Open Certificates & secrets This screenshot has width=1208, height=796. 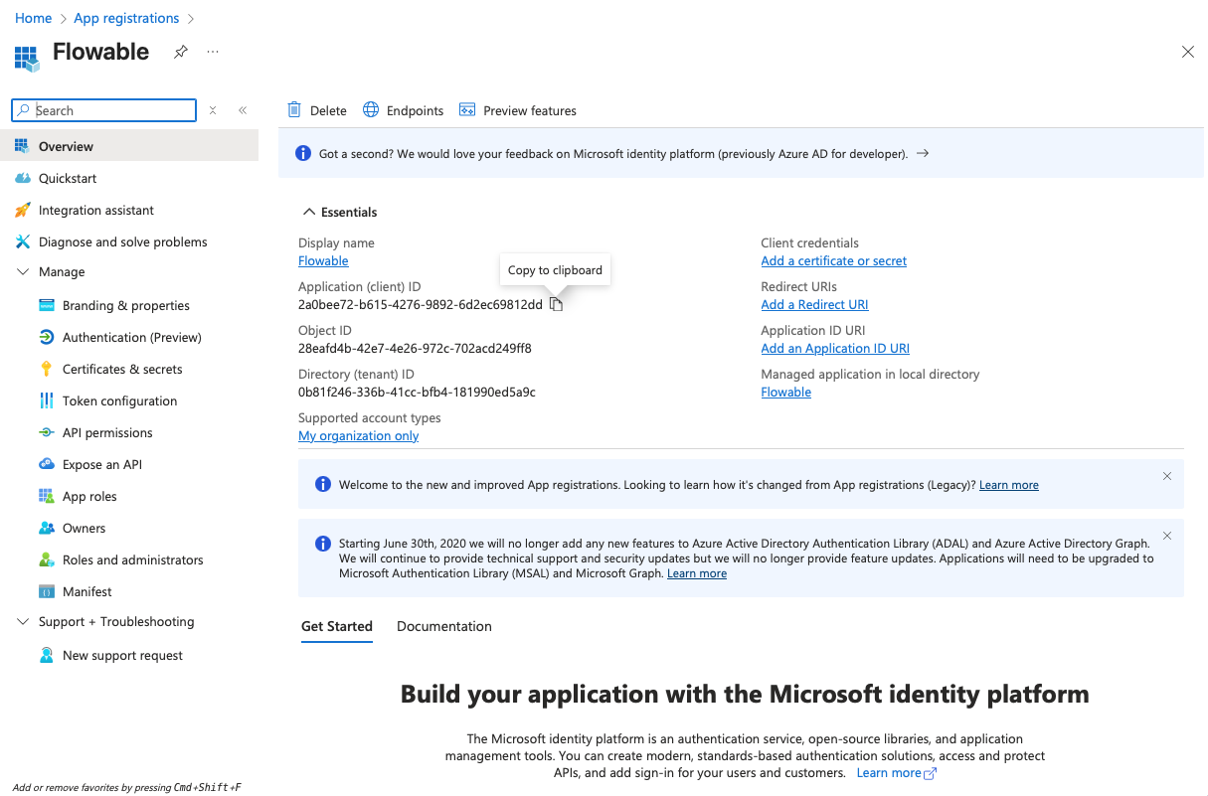pyautogui.click(x=122, y=369)
